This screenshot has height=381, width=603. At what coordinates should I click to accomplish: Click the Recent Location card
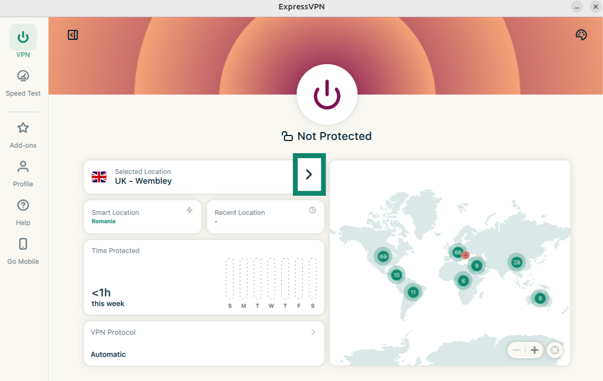click(x=265, y=217)
